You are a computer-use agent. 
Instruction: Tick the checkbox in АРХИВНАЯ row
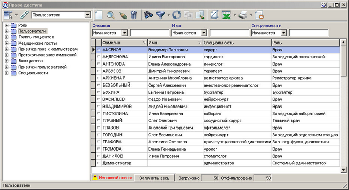coord(99,78)
